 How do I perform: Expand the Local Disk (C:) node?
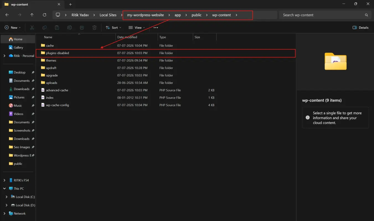[x=7, y=197]
